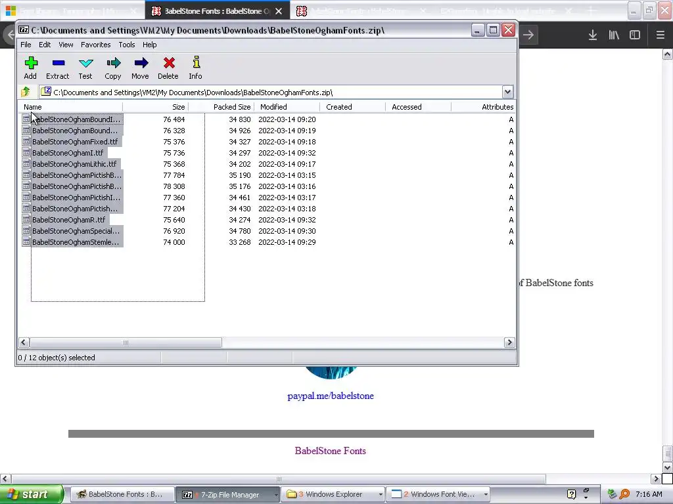The image size is (673, 504).
Task: Click the taskbar clock 7:16 AM
Action: [x=649, y=494]
